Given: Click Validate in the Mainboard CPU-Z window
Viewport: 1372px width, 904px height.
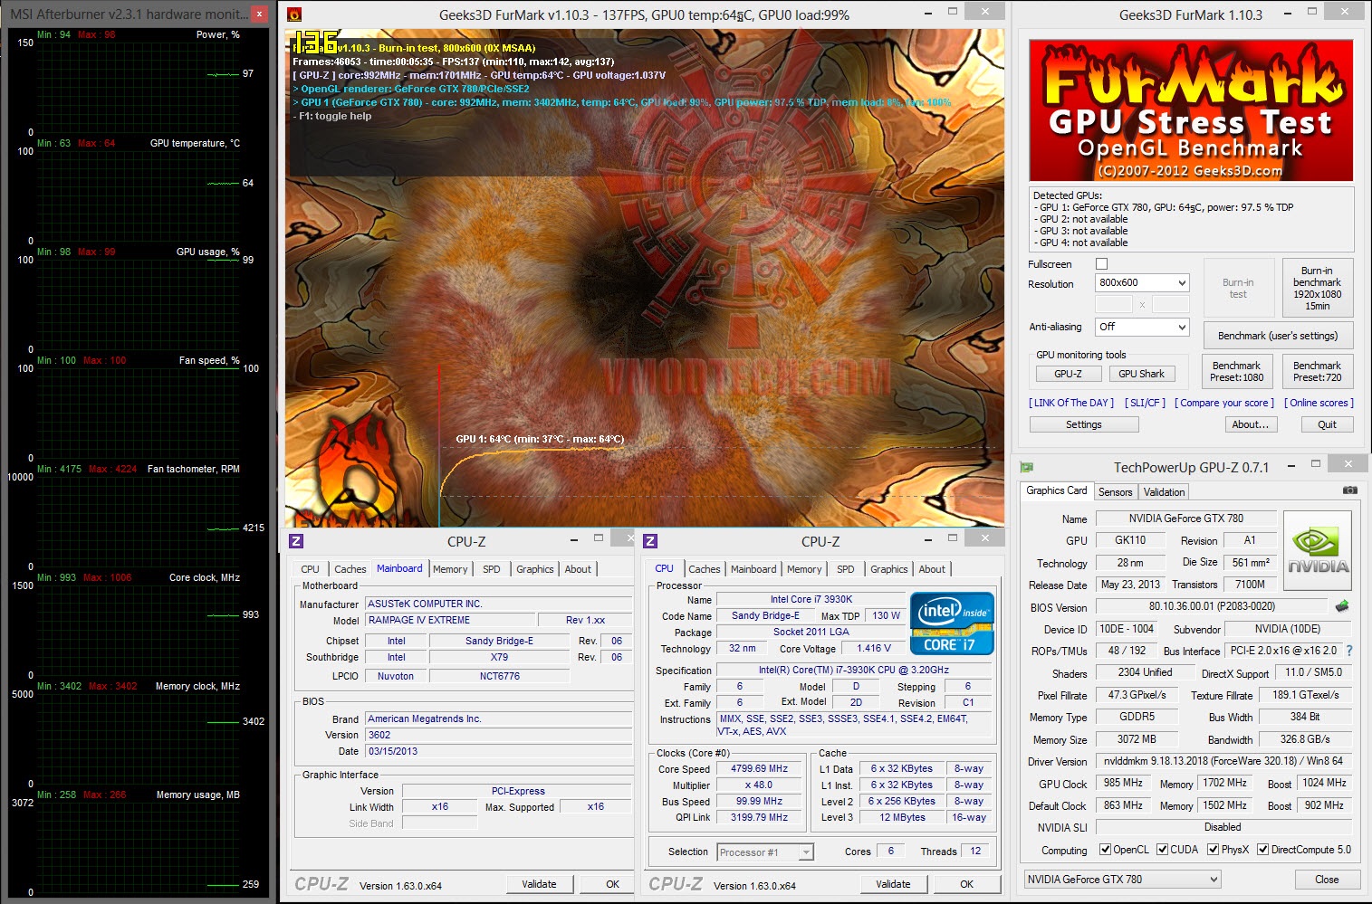Looking at the screenshot, I should (x=539, y=884).
